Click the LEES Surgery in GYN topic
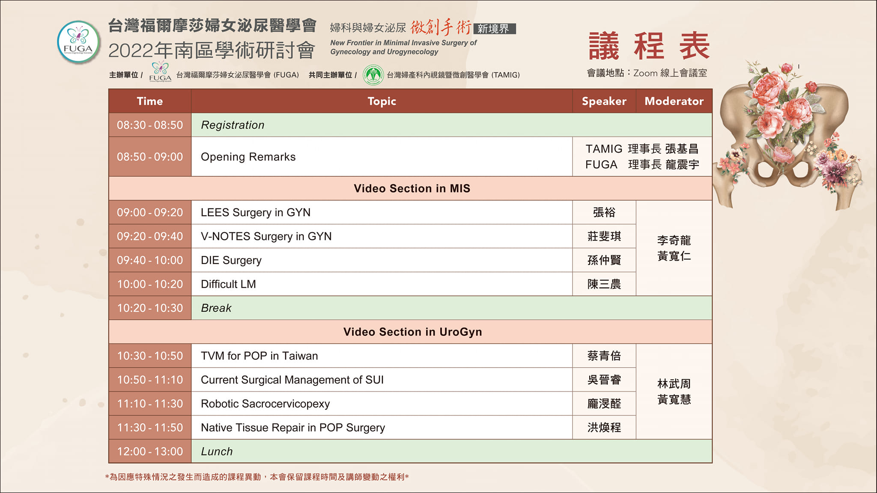The image size is (877, 493). click(x=255, y=212)
